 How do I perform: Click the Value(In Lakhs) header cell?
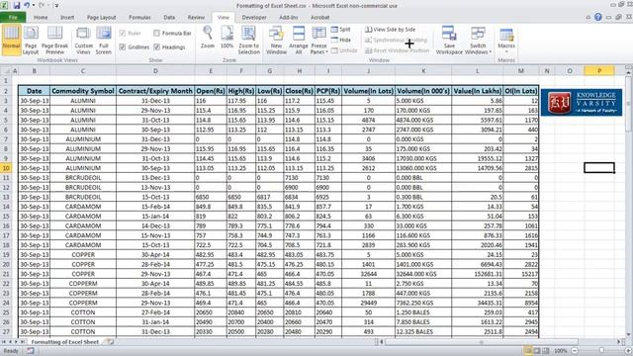[x=477, y=91]
